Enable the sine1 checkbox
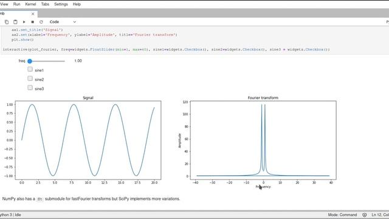Image resolution: width=389 pixels, height=219 pixels. click(30, 69)
